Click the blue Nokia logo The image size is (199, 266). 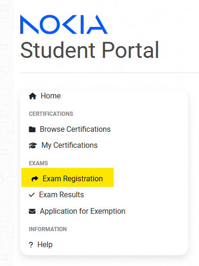64,24
